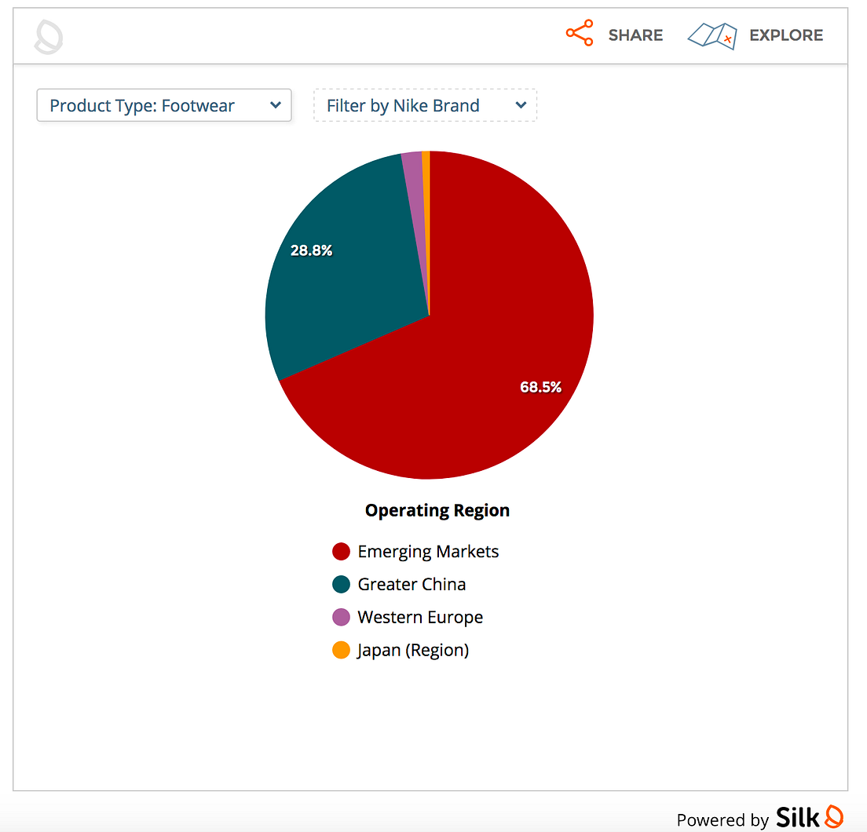The image size is (867, 832).
Task: Click the orange Japan (Region) legend swatch
Action: [x=341, y=650]
